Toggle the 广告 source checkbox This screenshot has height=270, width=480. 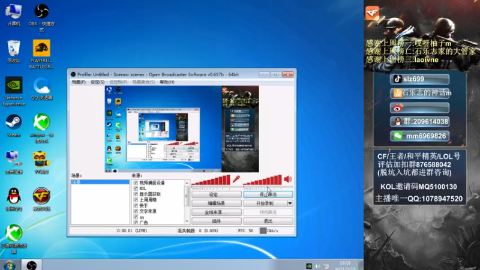[x=136, y=222]
